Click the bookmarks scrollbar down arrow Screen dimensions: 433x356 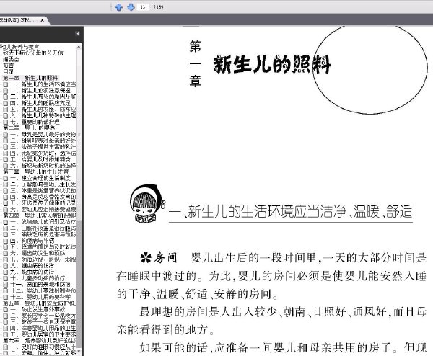pos(79,351)
